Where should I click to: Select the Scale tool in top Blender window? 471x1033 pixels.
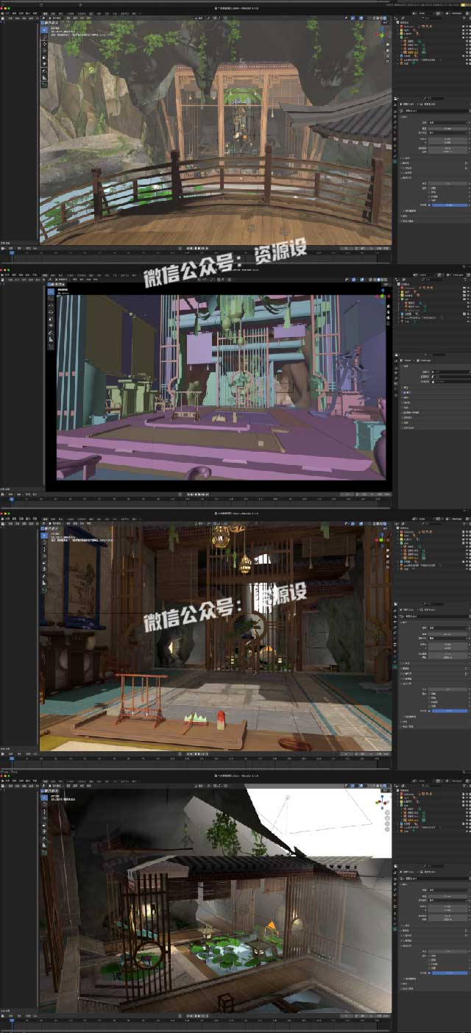(x=44, y=57)
